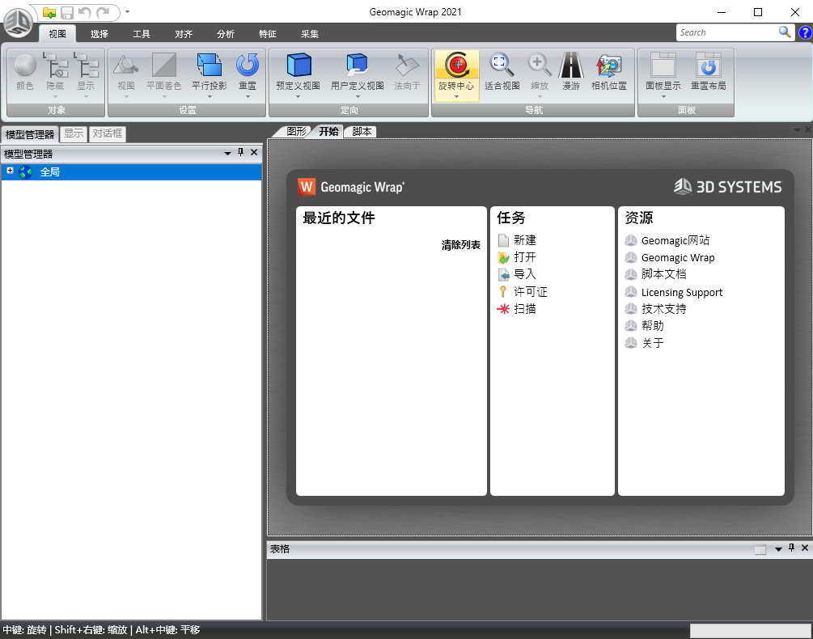The image size is (813, 639).
Task: Switch to the 分析 ribbon tab
Action: pos(226,34)
